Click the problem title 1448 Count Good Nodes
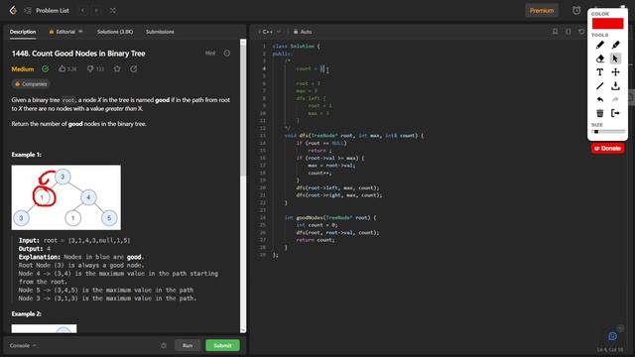 [x=78, y=54]
